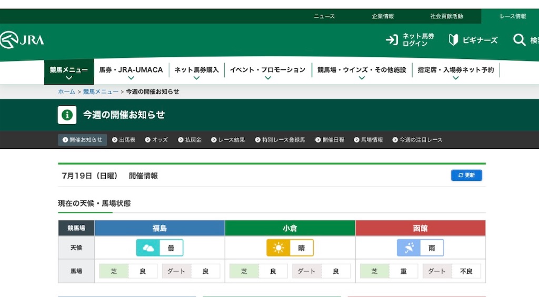Expand the 競馬メニュー dropdown chevron
This screenshot has height=297, width=539.
69,78
